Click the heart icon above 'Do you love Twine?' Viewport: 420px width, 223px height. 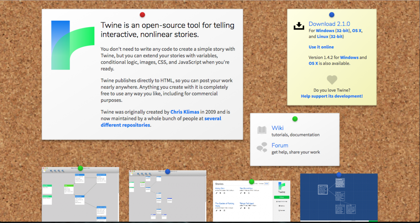(x=331, y=80)
